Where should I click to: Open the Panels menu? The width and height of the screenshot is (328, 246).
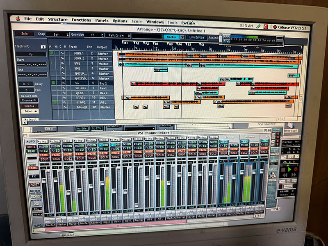[102, 20]
